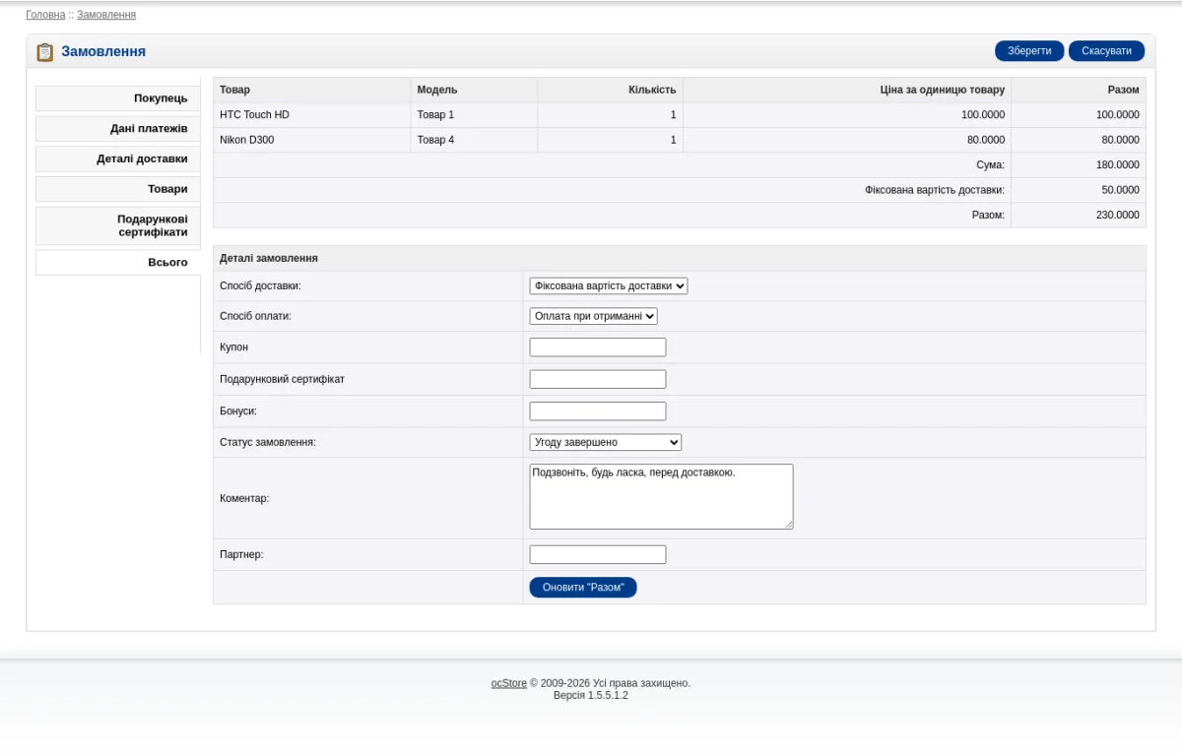Switch to the Покупець tab
The height and width of the screenshot is (755, 1182).
click(118, 98)
